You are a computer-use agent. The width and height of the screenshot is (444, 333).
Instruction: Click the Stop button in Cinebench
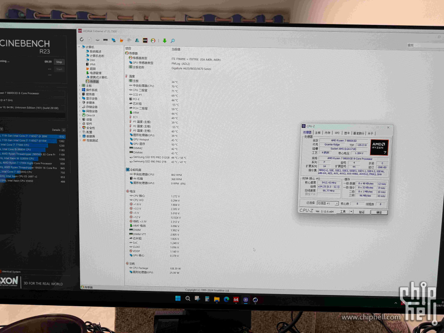pos(59,62)
